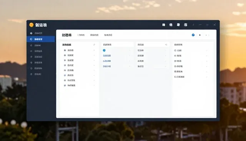Select the seventh row of the leftmost list panel
This screenshot has width=246, height=141.
point(79,80)
